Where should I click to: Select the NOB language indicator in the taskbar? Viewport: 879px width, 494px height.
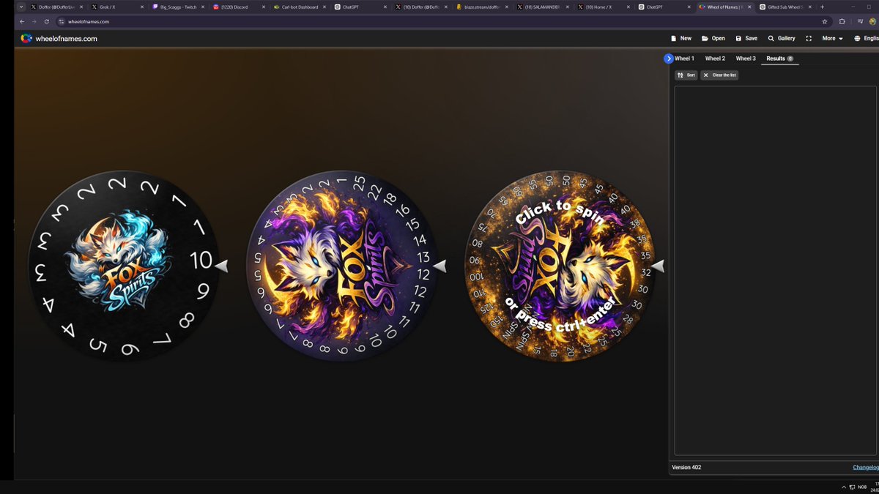[x=862, y=486]
